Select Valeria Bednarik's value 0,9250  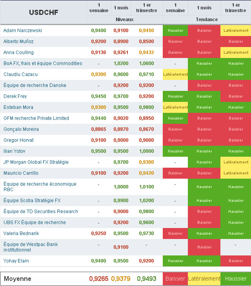pyautogui.click(x=98, y=233)
